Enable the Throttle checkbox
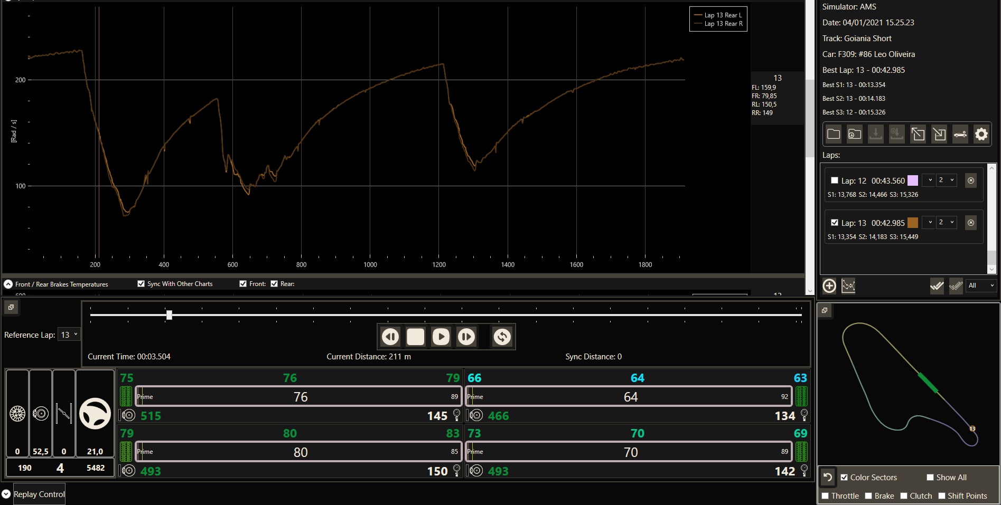This screenshot has width=1001, height=505. (825, 496)
